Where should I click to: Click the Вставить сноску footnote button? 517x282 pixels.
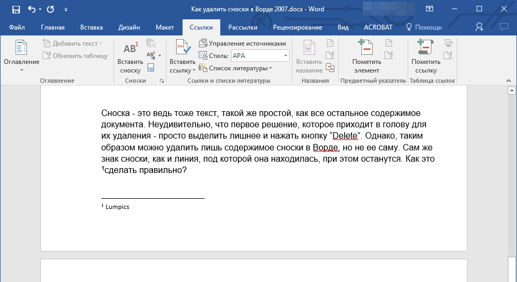[130, 57]
